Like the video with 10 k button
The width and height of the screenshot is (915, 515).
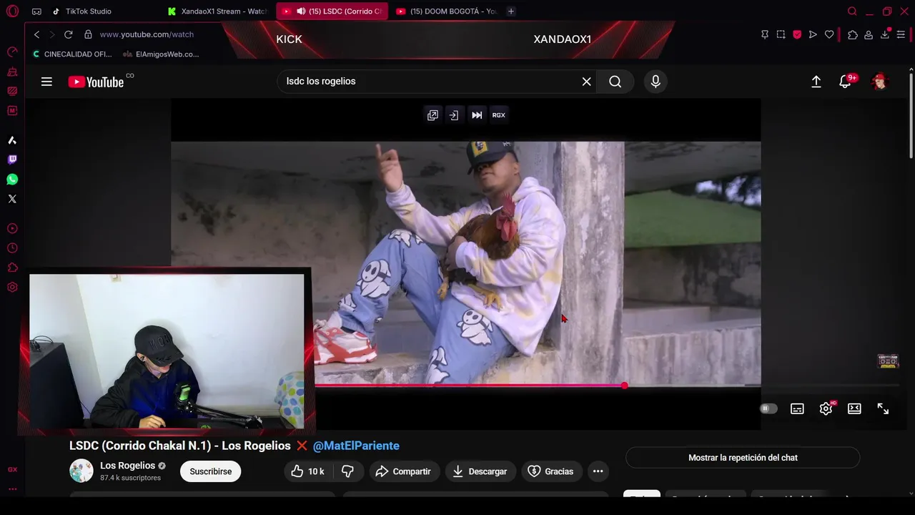(307, 471)
